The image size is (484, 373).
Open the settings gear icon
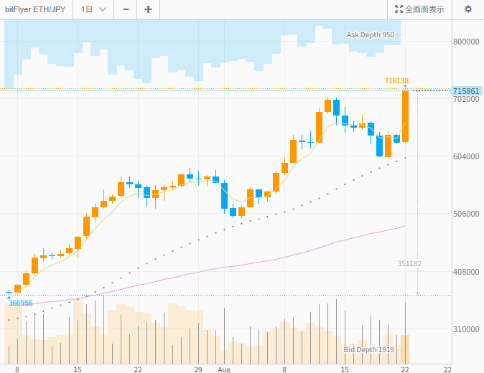tap(468, 9)
